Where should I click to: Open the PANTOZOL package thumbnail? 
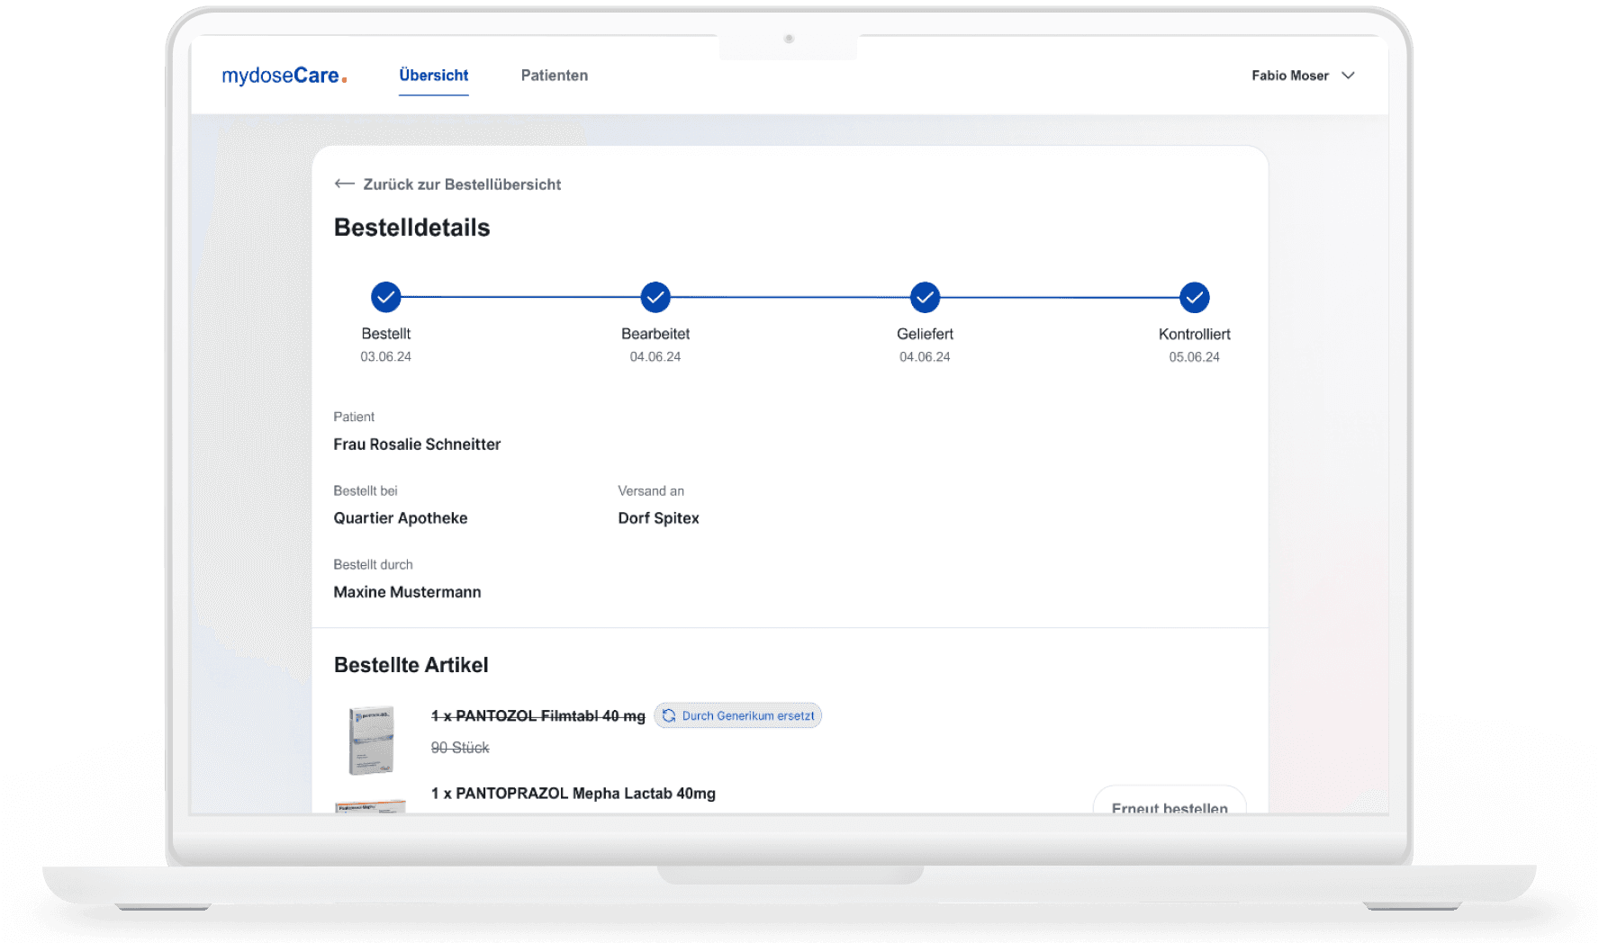tap(372, 741)
